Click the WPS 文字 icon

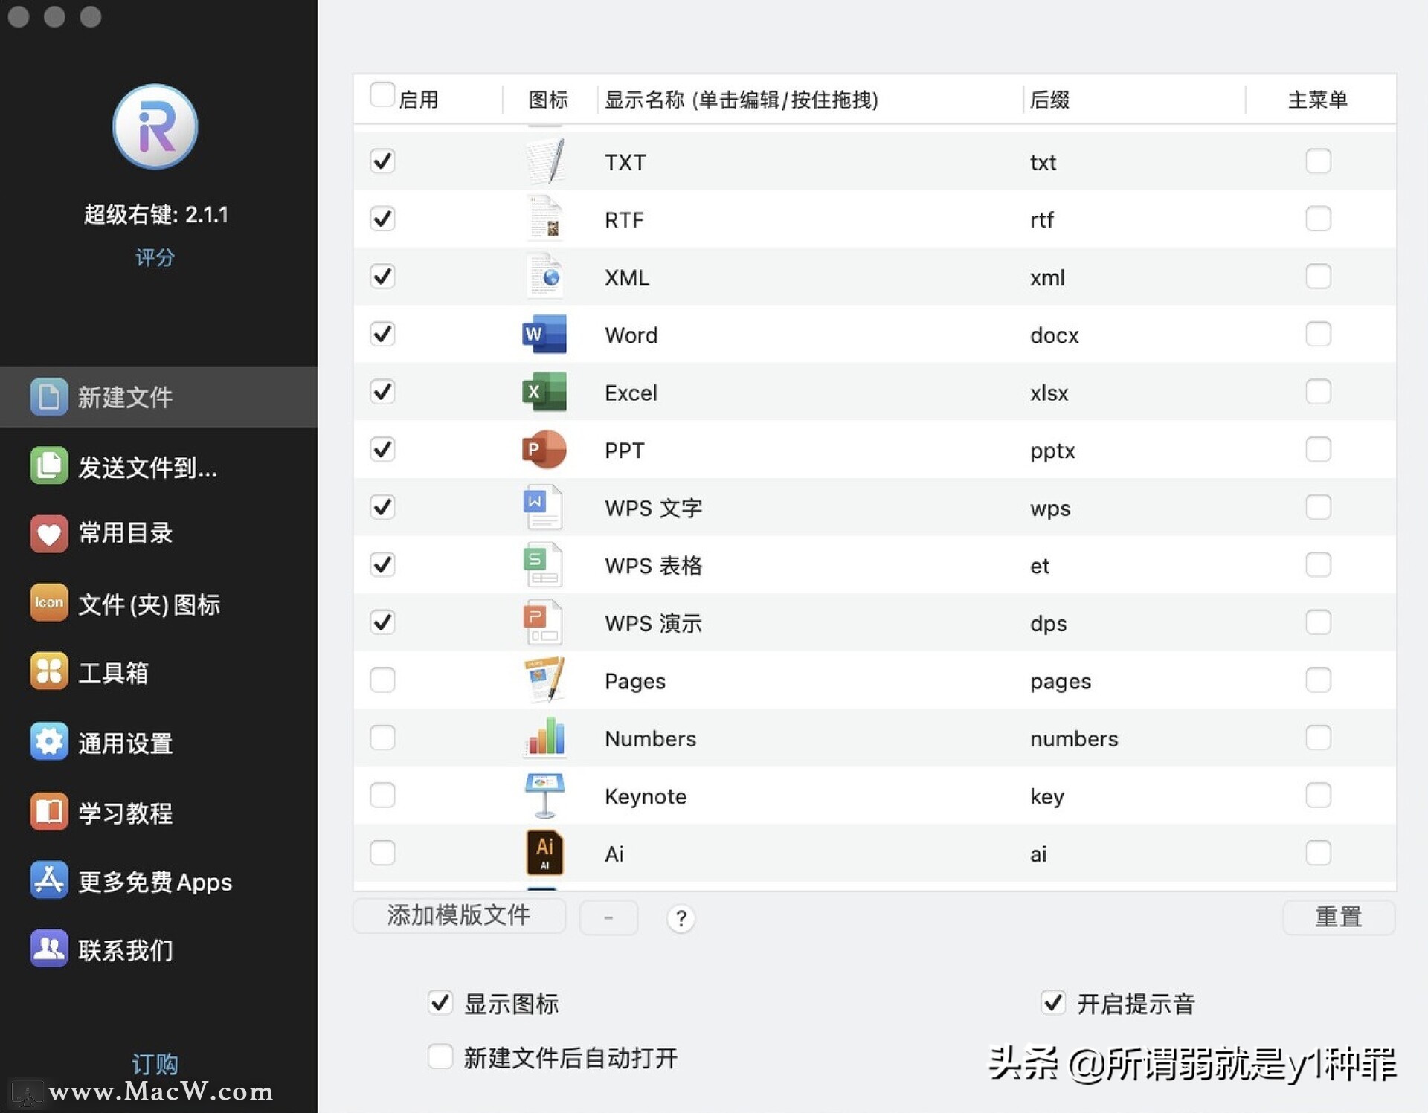[544, 507]
